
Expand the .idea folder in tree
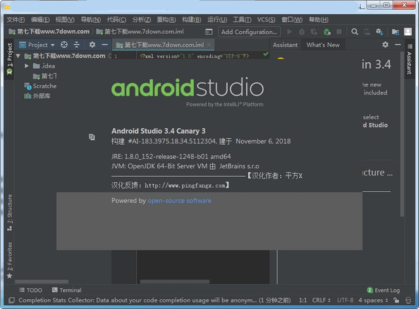(27, 66)
